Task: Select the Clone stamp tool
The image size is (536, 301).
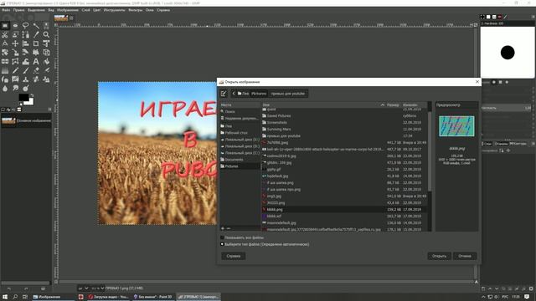Action: tap(26, 79)
